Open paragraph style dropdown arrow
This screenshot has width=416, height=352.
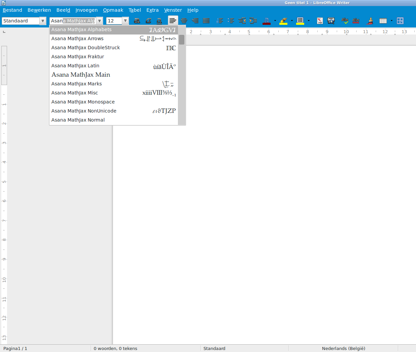[x=43, y=21]
